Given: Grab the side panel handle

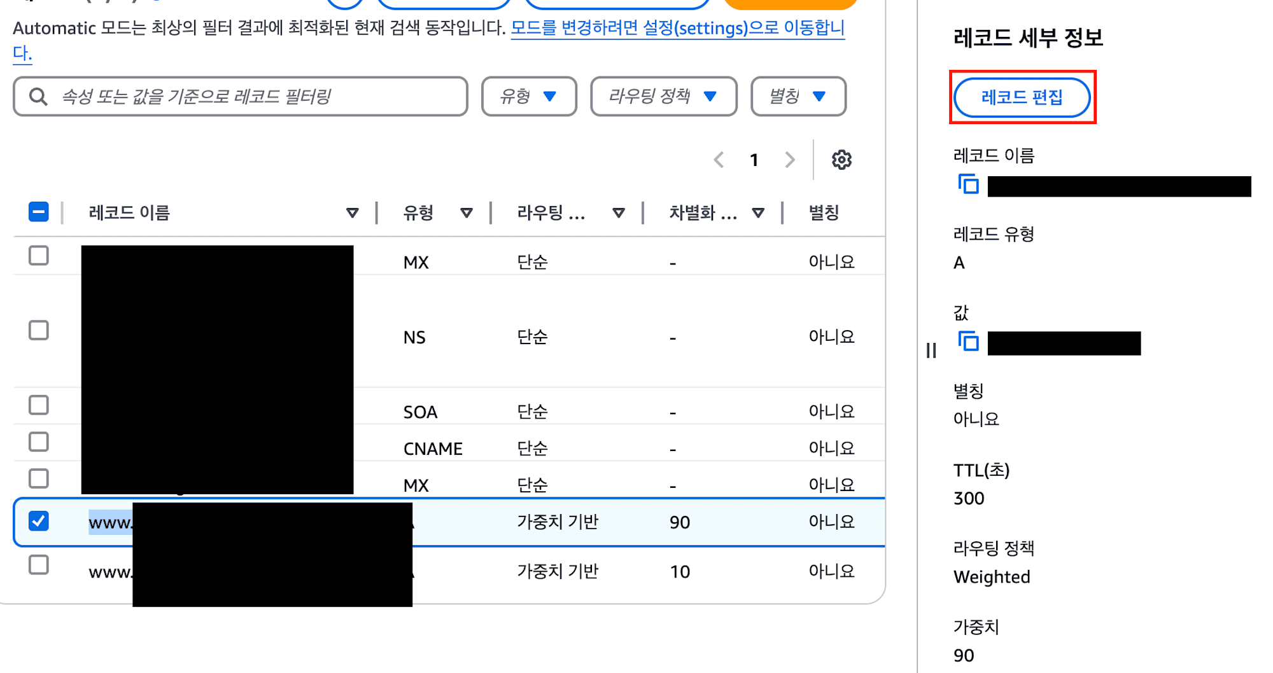Looking at the screenshot, I should coord(931,350).
